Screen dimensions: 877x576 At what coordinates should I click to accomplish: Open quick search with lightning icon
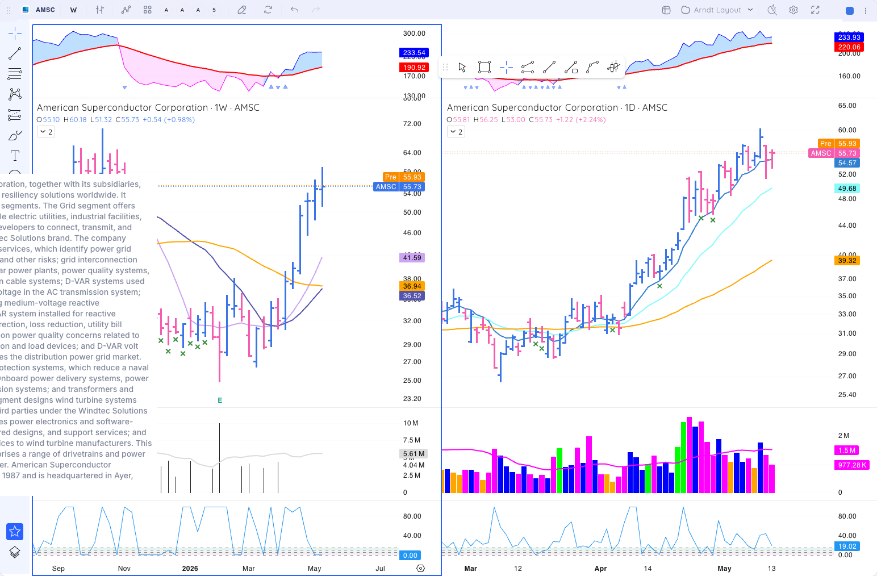(772, 10)
